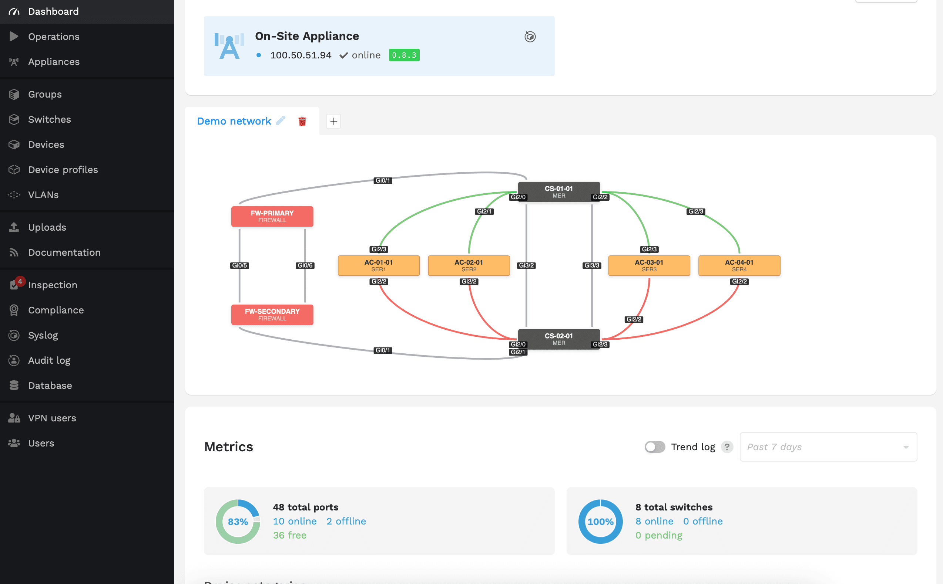
Task: Navigate to the Dashboard menu item
Action: (53, 11)
